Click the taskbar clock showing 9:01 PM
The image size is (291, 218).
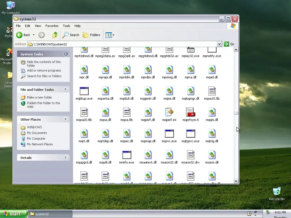click(x=280, y=212)
